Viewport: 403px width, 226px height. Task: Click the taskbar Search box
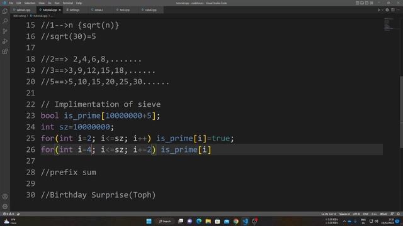coord(165,221)
